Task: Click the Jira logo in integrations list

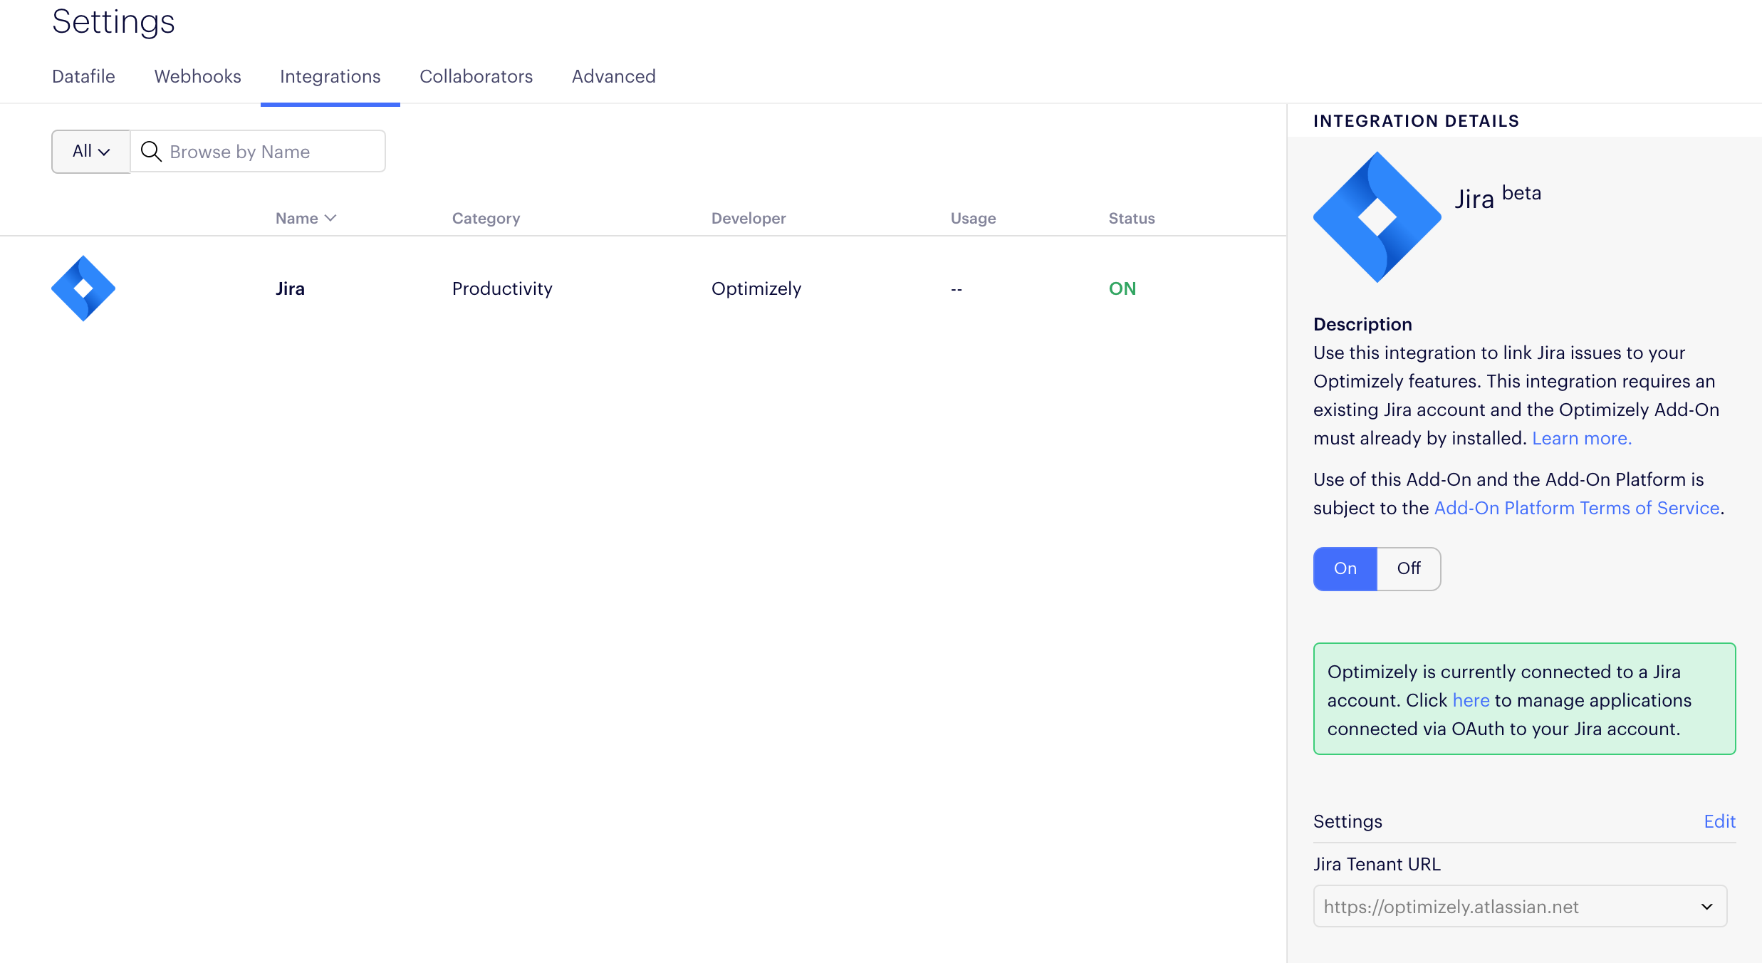Action: pos(83,288)
